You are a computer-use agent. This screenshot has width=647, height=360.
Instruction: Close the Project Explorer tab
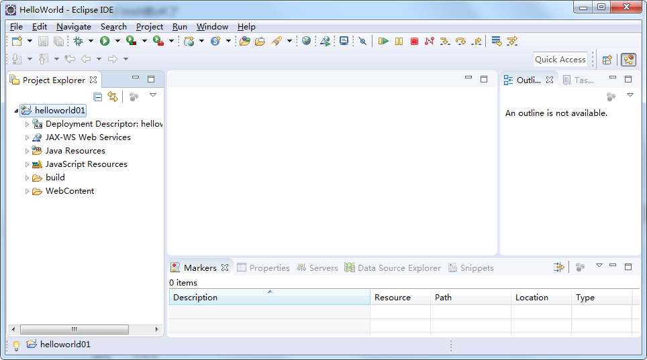click(x=93, y=80)
